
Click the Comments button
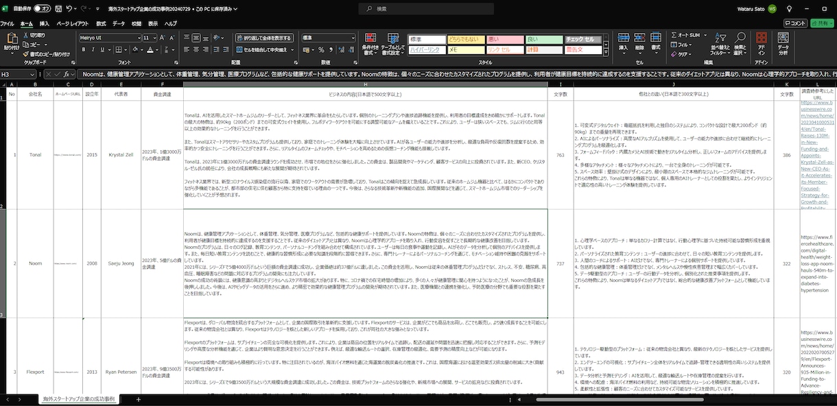796,23
